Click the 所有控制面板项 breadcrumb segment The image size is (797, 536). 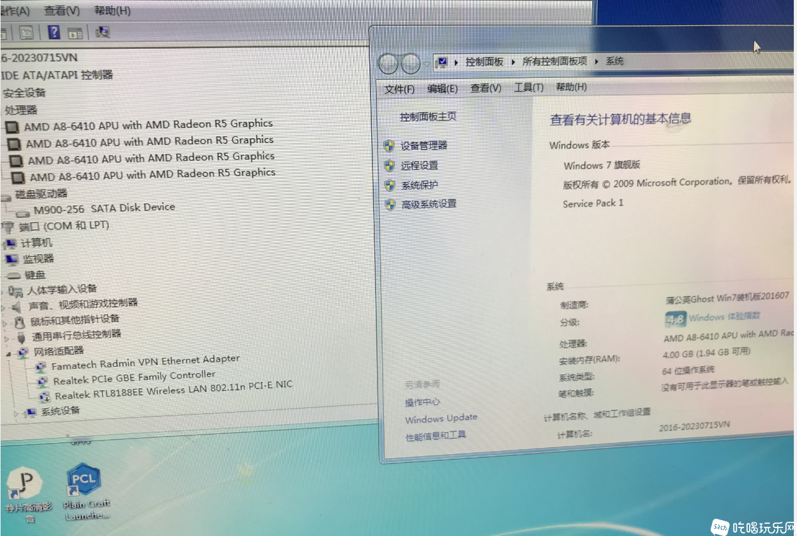coord(555,61)
